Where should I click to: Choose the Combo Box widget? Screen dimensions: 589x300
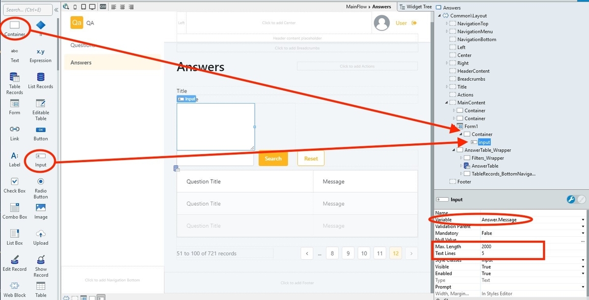(x=15, y=211)
